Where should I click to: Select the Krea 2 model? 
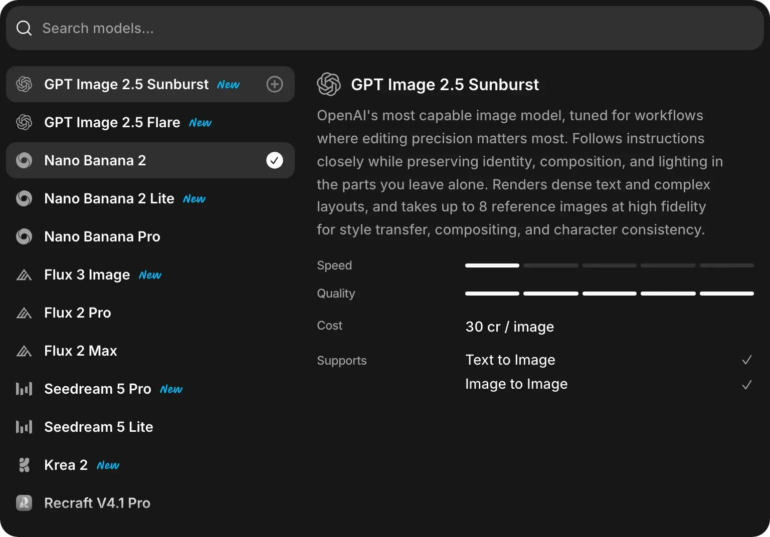(150, 465)
